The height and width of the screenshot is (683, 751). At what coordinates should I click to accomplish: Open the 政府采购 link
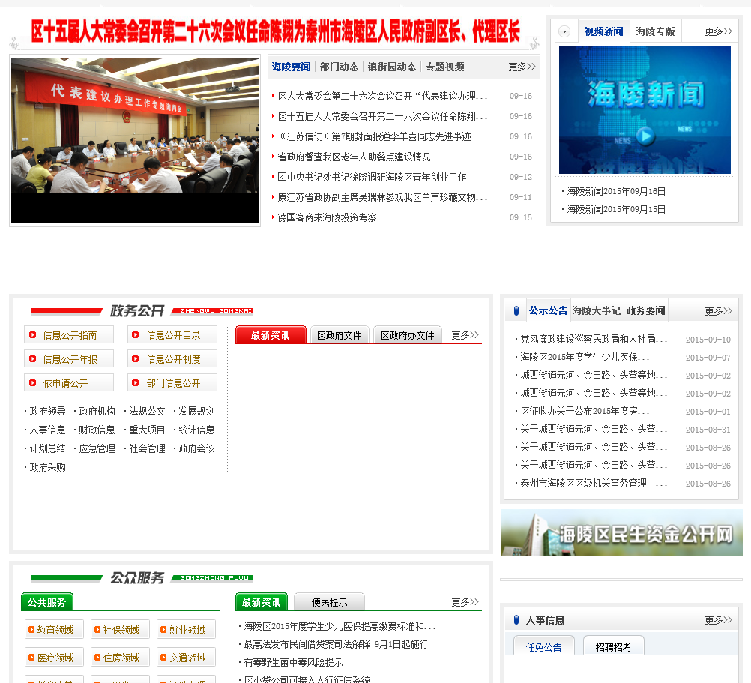pos(47,467)
